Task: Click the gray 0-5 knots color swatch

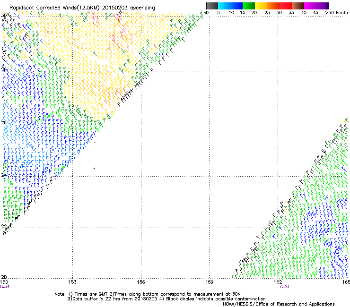Action: pyautogui.click(x=212, y=6)
